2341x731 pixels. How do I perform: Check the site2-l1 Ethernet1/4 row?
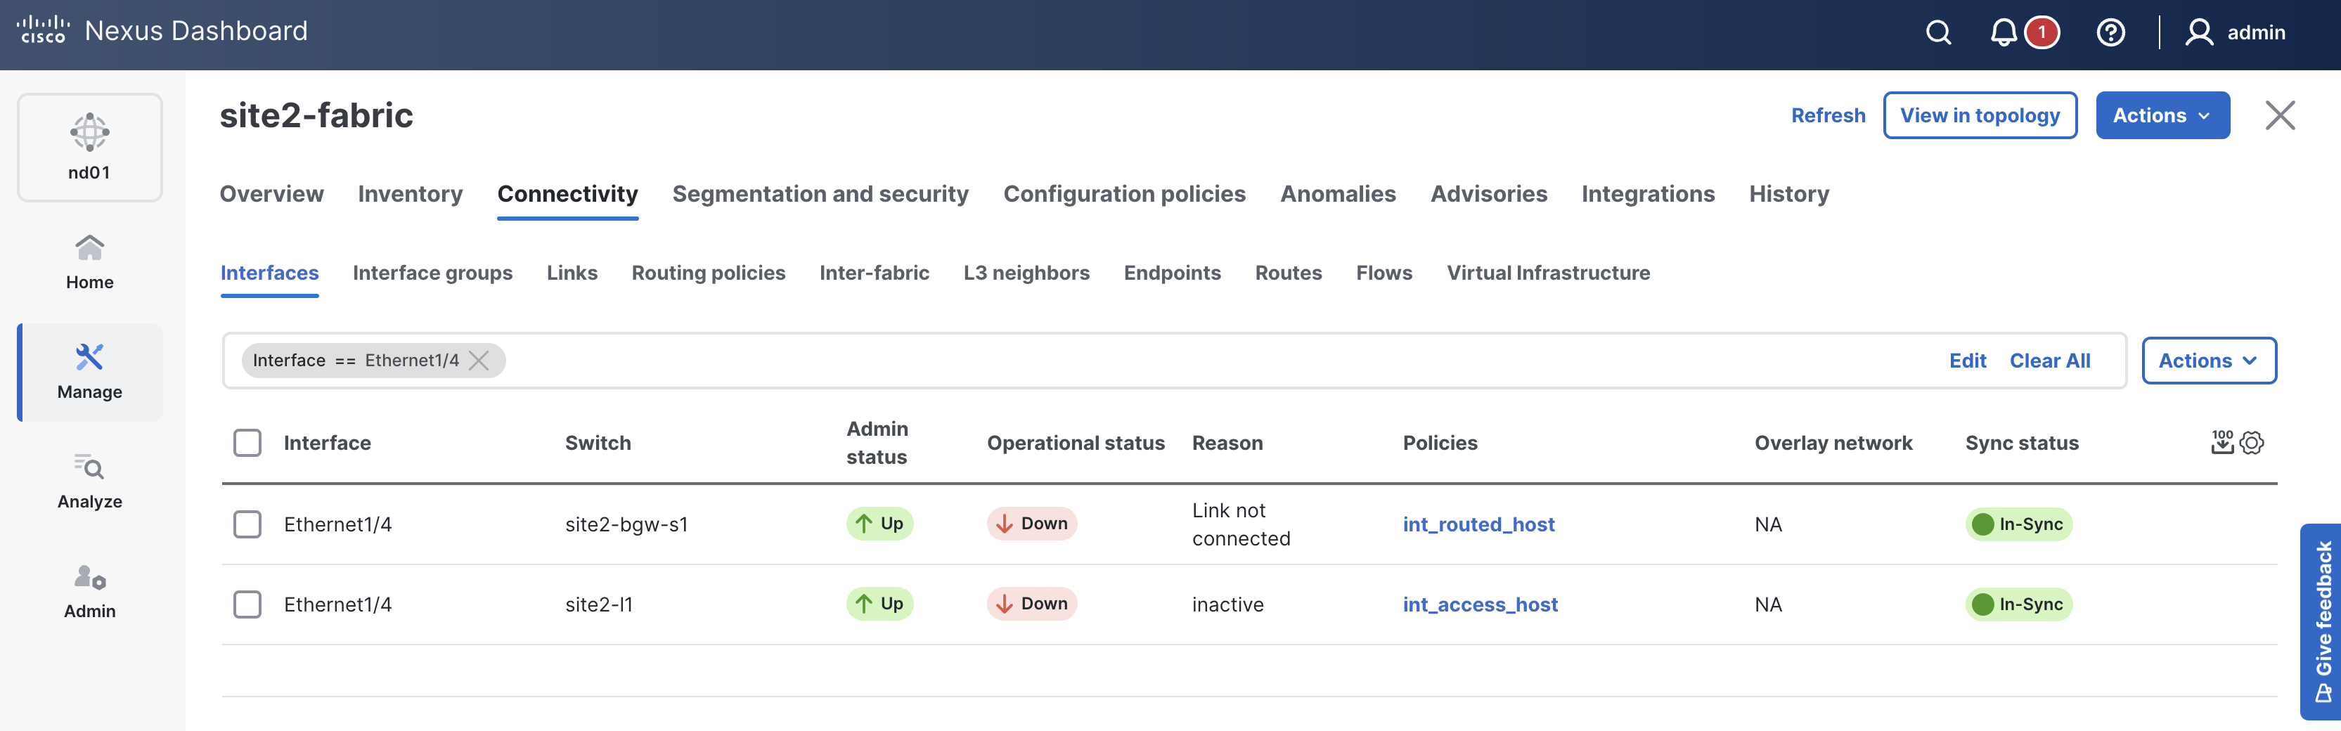pos(247,604)
